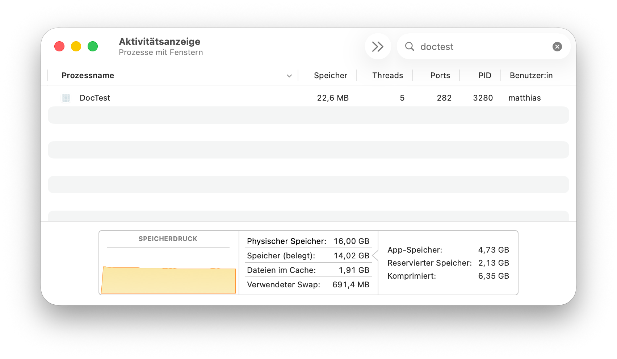Minimize window with the yellow button
Image resolution: width=617 pixels, height=359 pixels.
[x=76, y=47]
